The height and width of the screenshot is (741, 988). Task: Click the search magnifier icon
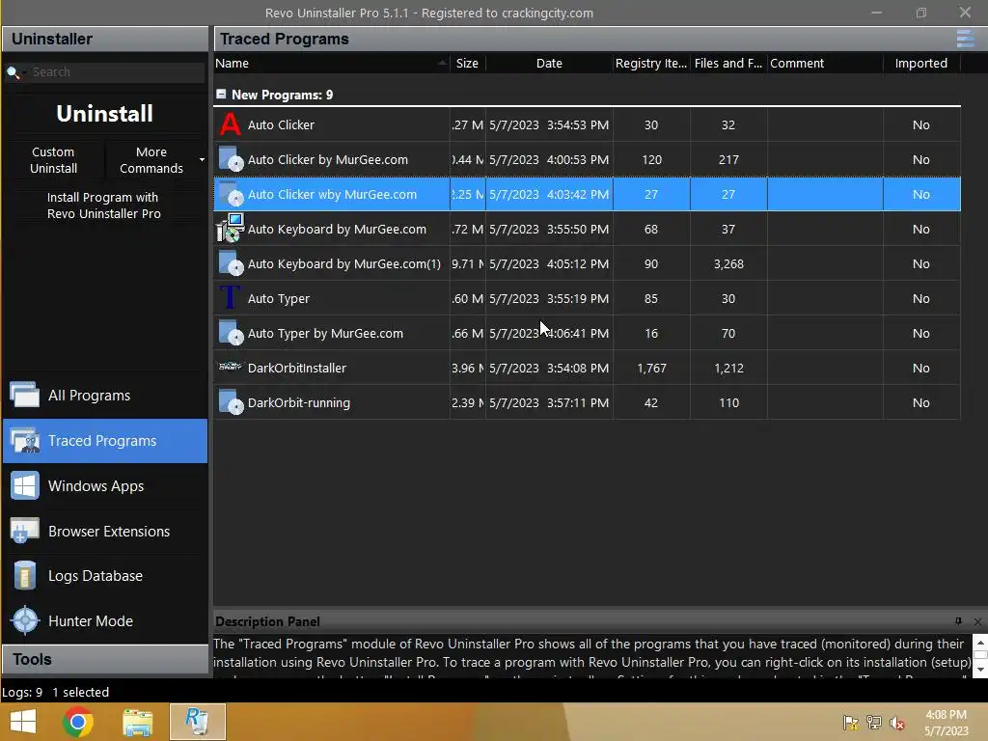13,72
